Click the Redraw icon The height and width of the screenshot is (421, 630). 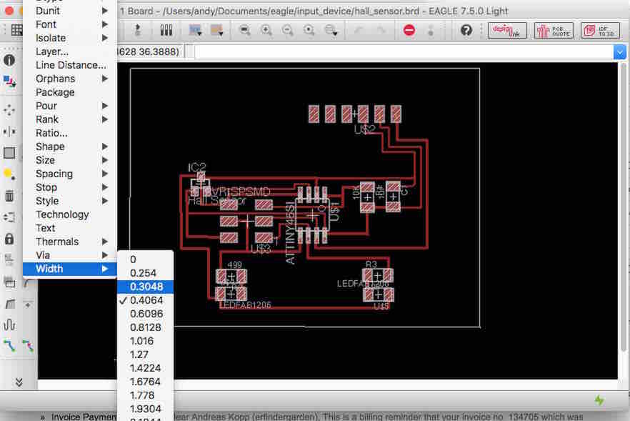click(x=309, y=30)
